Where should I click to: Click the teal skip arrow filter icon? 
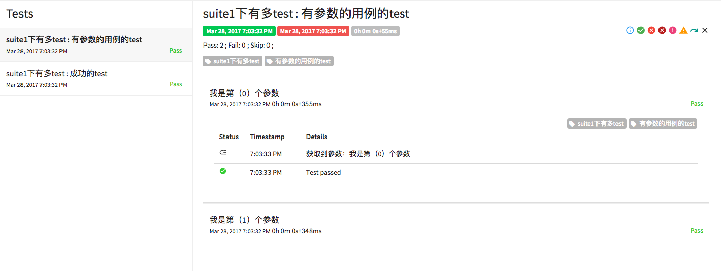tap(694, 31)
